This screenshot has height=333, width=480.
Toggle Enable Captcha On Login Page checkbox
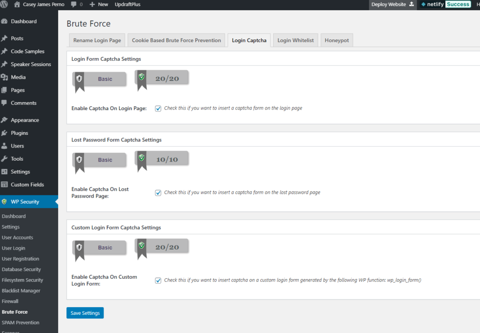[x=158, y=109]
